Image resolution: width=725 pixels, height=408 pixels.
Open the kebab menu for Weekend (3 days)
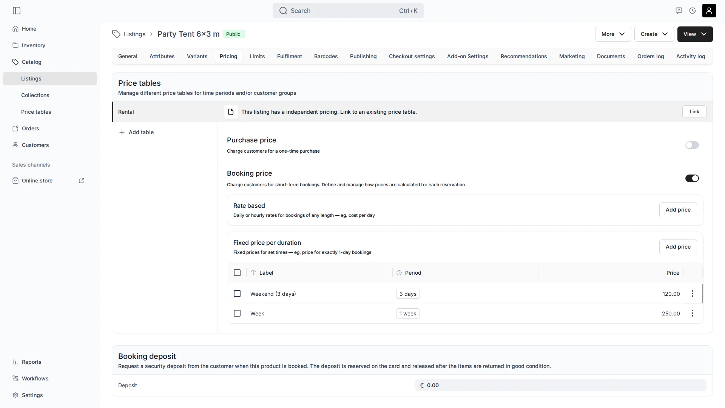click(x=693, y=294)
